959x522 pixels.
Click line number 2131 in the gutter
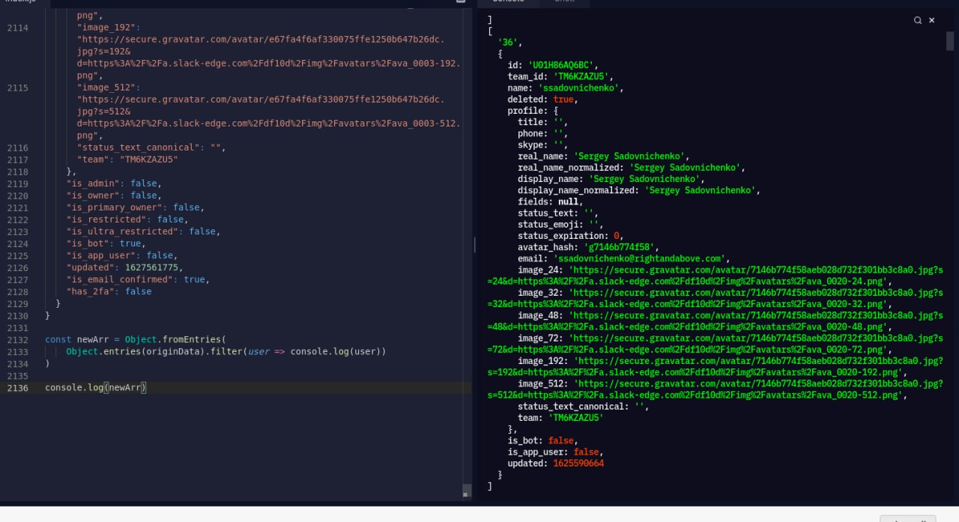click(16, 327)
